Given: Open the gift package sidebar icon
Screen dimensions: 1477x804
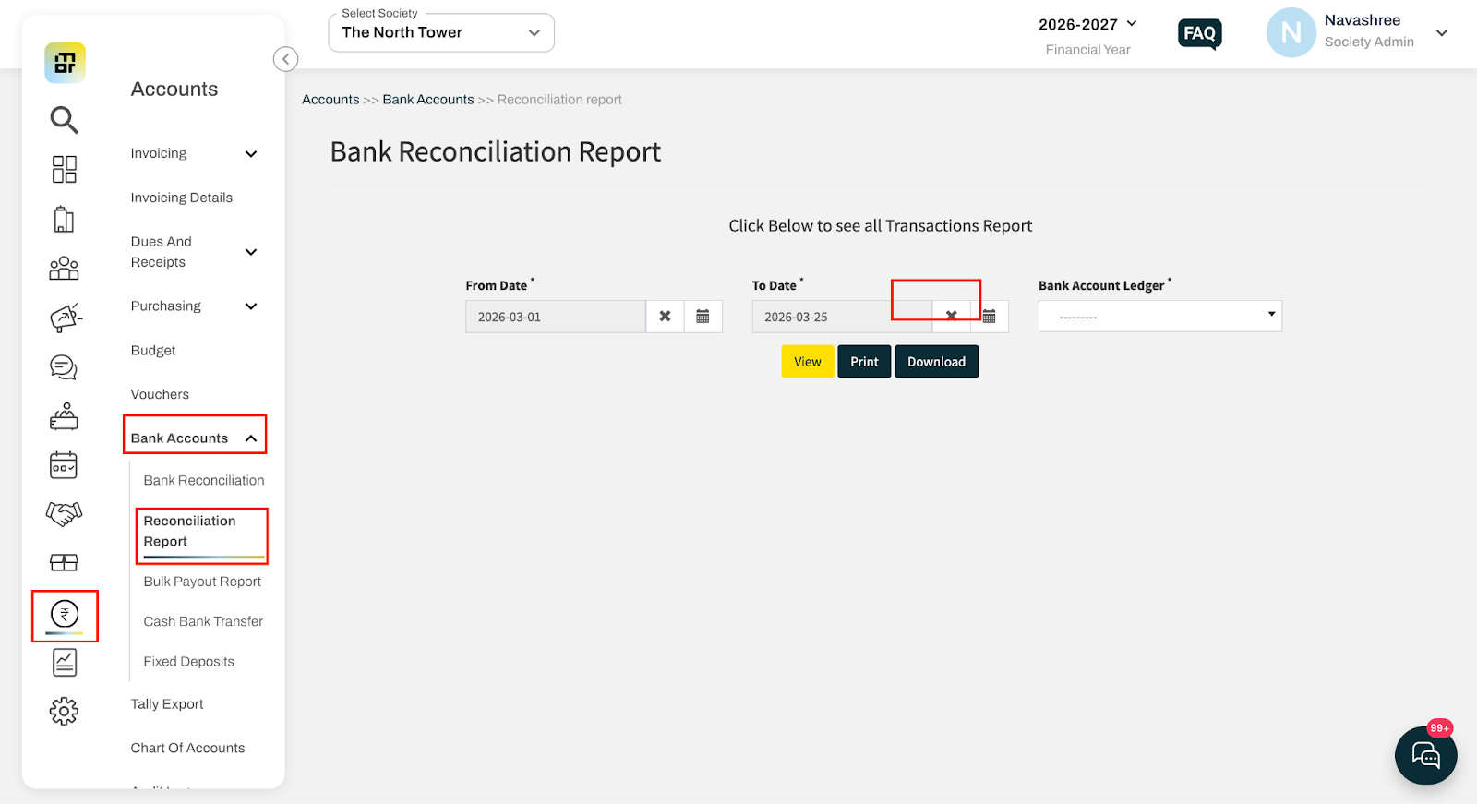Looking at the screenshot, I should click(x=64, y=562).
